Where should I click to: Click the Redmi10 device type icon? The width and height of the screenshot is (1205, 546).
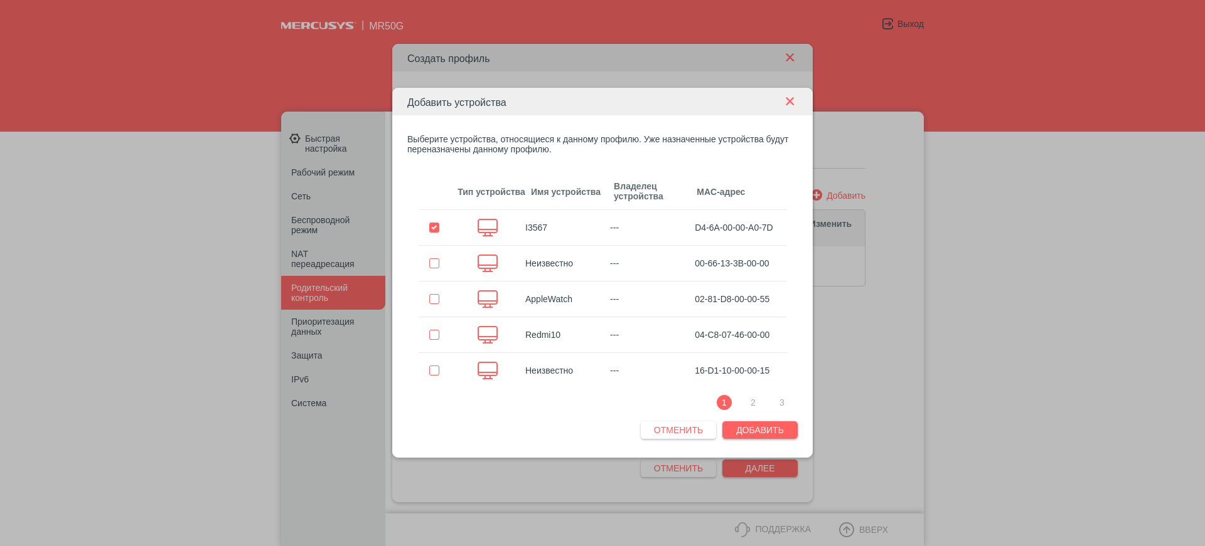[487, 335]
